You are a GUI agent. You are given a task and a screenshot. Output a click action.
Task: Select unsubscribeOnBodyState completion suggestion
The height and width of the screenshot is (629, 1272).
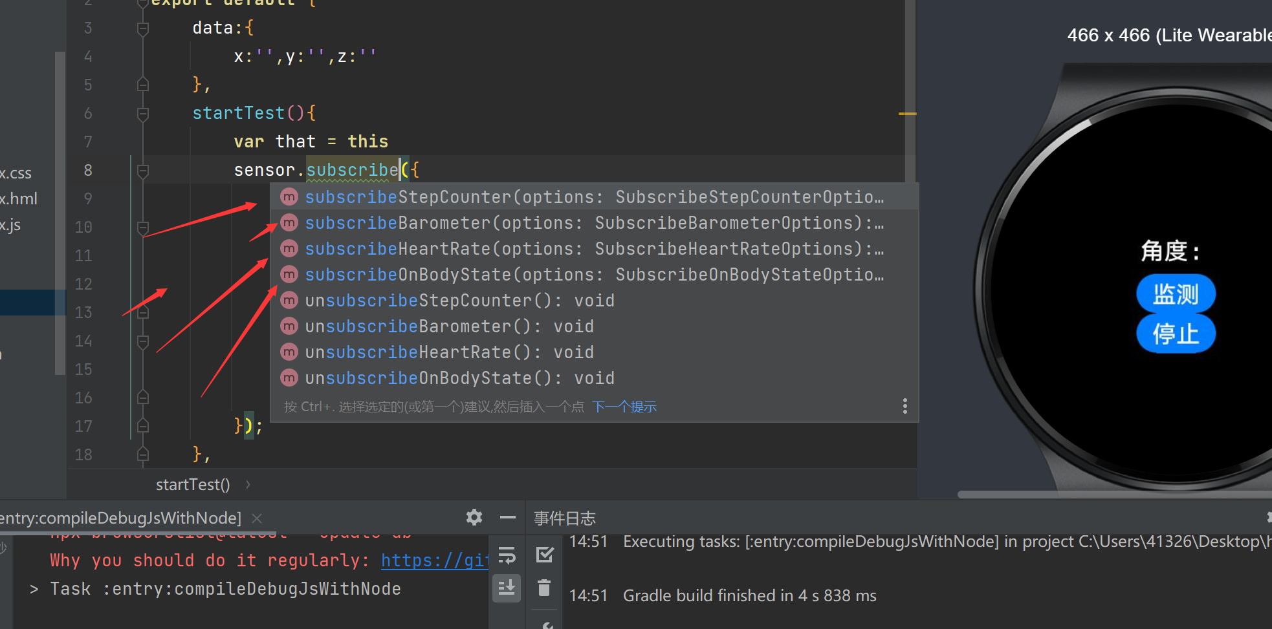tap(594, 378)
